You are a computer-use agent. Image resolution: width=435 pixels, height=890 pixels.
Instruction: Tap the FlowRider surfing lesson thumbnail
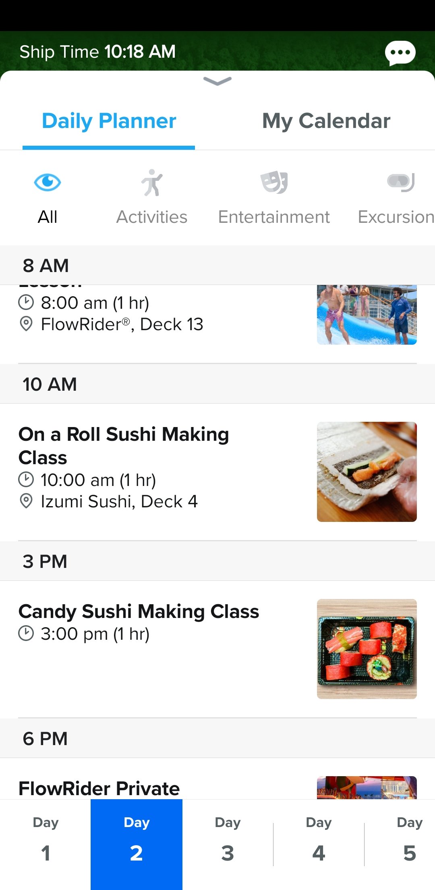click(367, 315)
